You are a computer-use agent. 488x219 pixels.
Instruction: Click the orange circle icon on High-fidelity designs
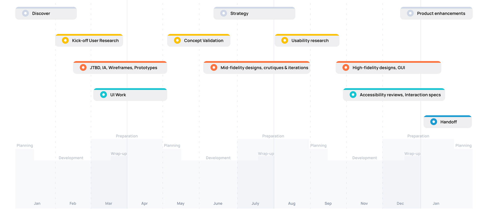click(x=346, y=68)
